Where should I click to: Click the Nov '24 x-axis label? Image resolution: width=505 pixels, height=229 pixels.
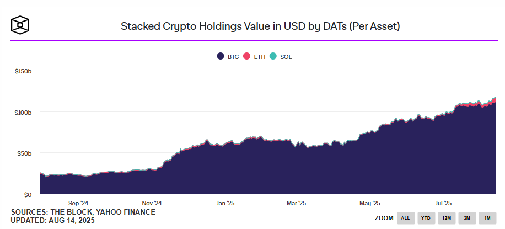click(152, 203)
